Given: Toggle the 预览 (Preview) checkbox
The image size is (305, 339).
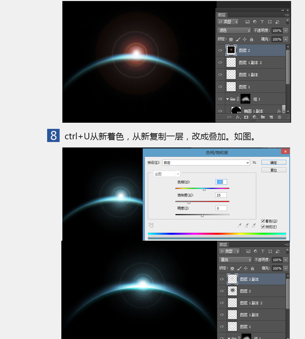Looking at the screenshot, I should pyautogui.click(x=263, y=226).
